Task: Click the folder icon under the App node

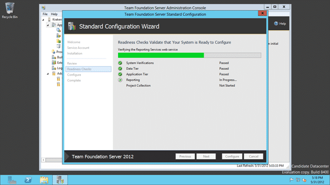Action: 58,41
